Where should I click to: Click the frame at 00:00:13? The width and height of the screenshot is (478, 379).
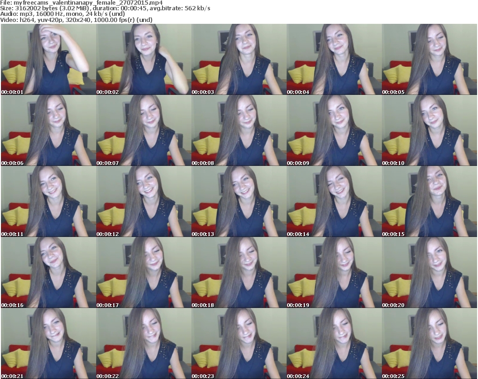[x=239, y=201]
